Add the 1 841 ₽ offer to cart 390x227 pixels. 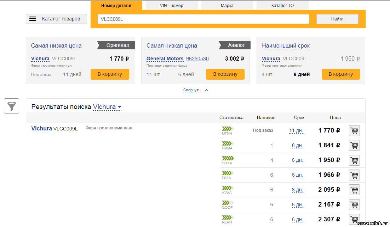354,146
